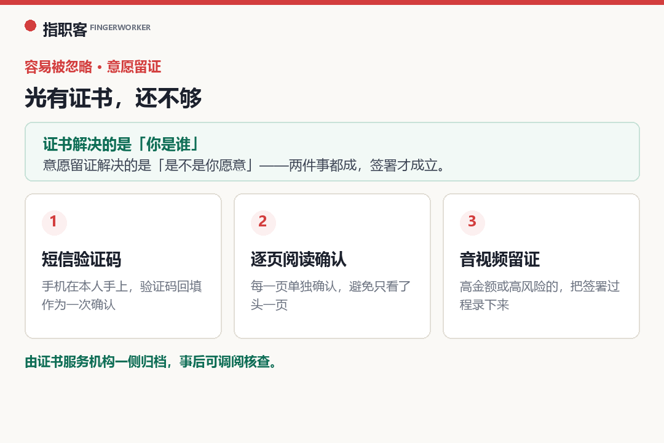Viewport: 664px width, 443px height.
Task: Click the 容易被忽略・意愿留证 subtitle
Action: tap(93, 67)
